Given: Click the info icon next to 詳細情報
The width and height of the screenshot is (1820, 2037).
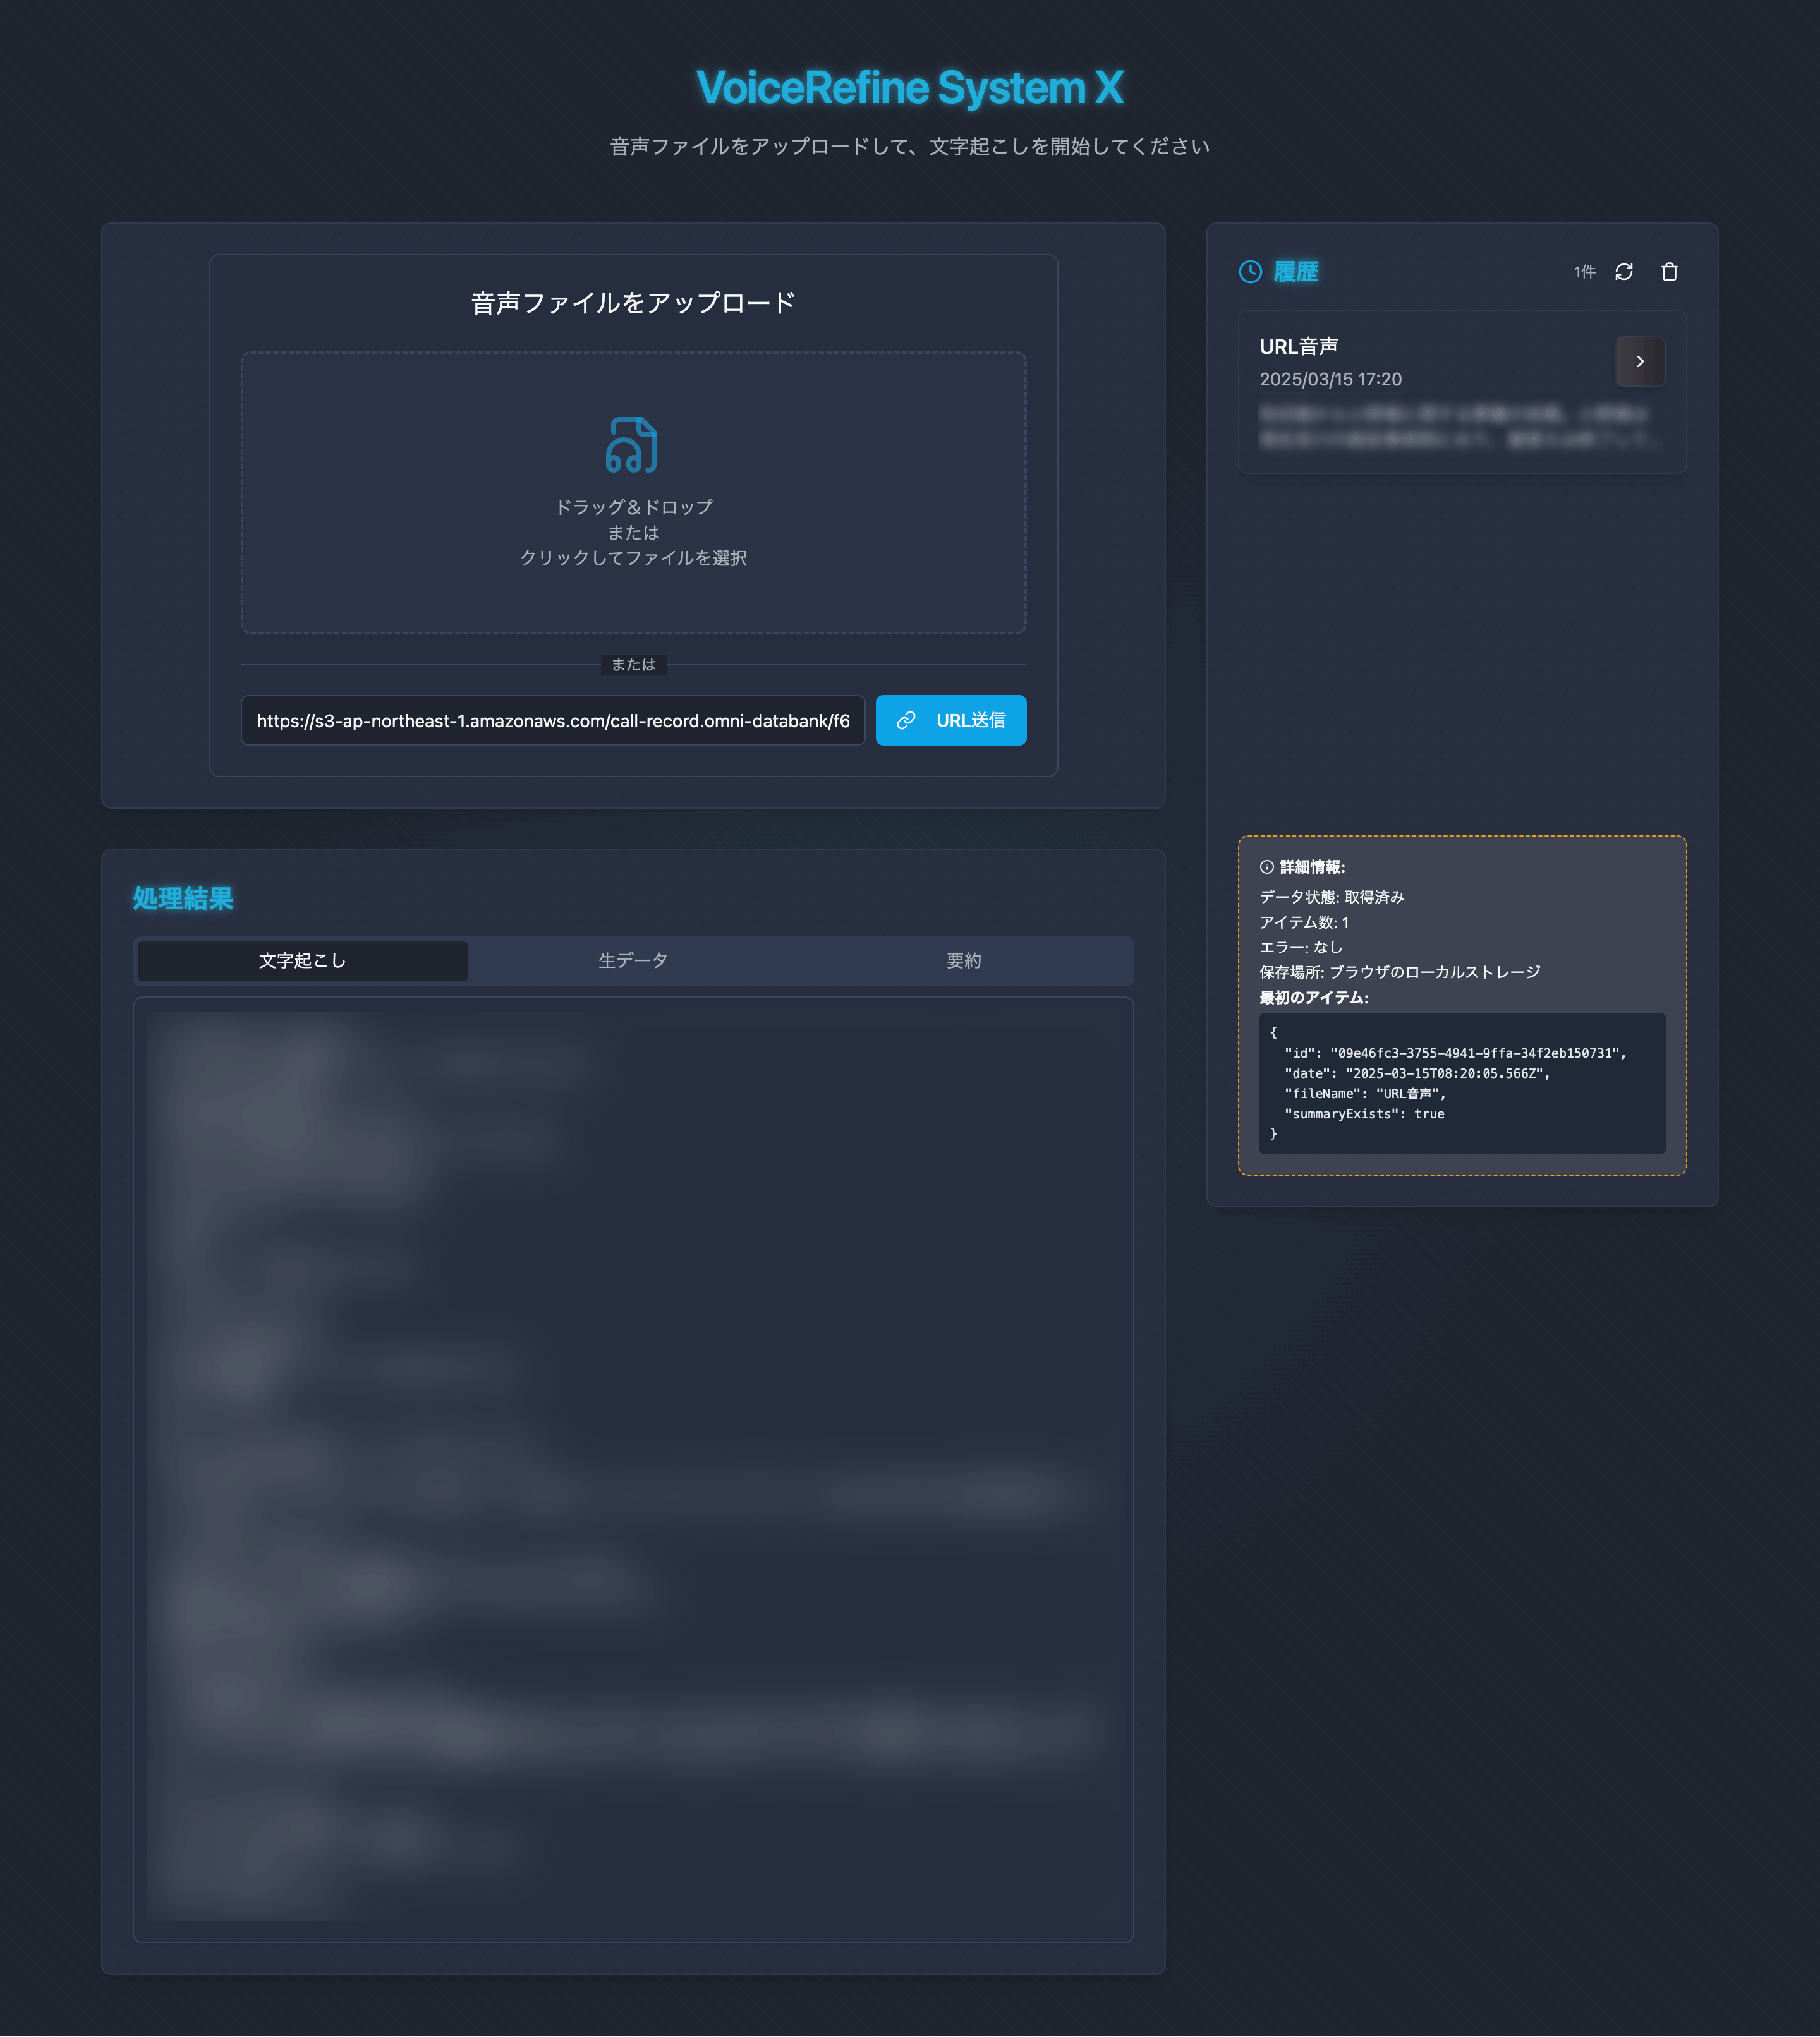Looking at the screenshot, I should [x=1266, y=867].
